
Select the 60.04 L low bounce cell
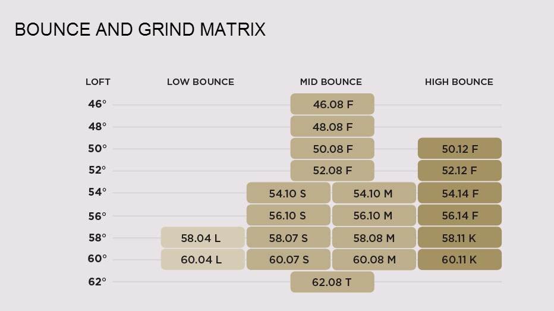202,259
